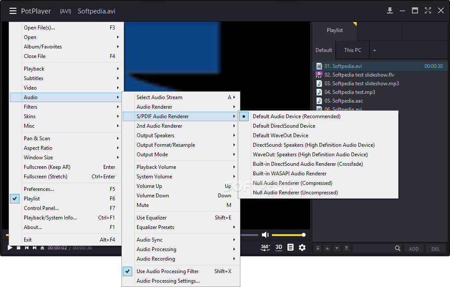
Task: Choose Exit from the main menu
Action: 66,239
